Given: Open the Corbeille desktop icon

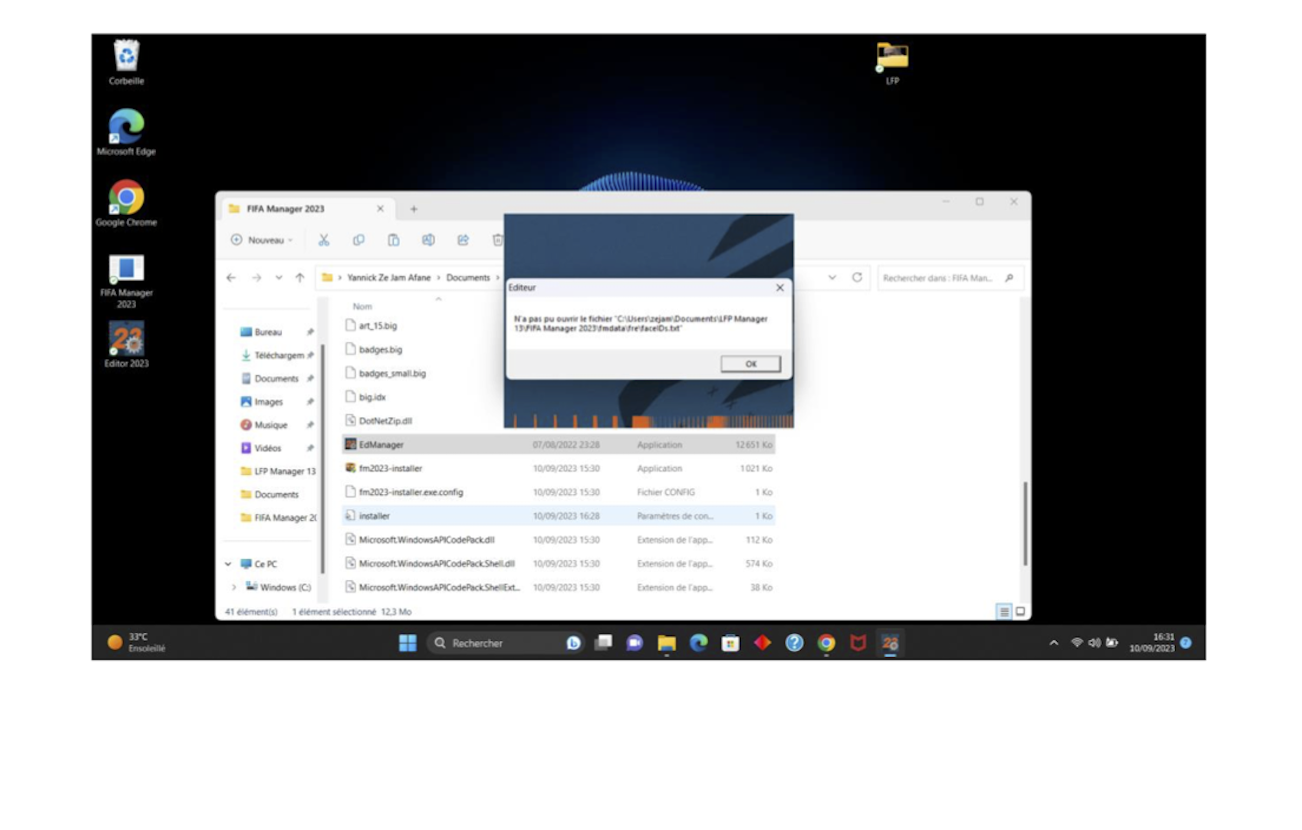Looking at the screenshot, I should point(126,62).
